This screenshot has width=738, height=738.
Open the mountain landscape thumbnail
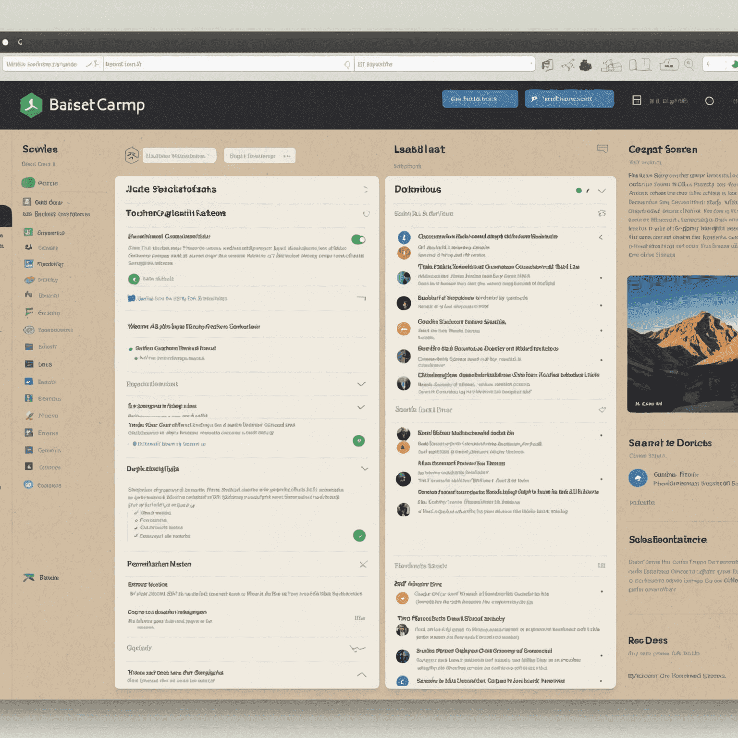tap(682, 344)
